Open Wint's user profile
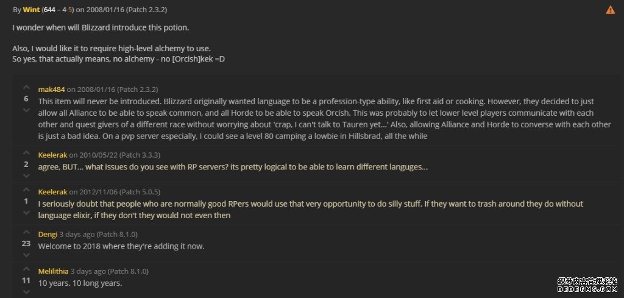Viewport: 624px width, 298px height. [x=31, y=10]
